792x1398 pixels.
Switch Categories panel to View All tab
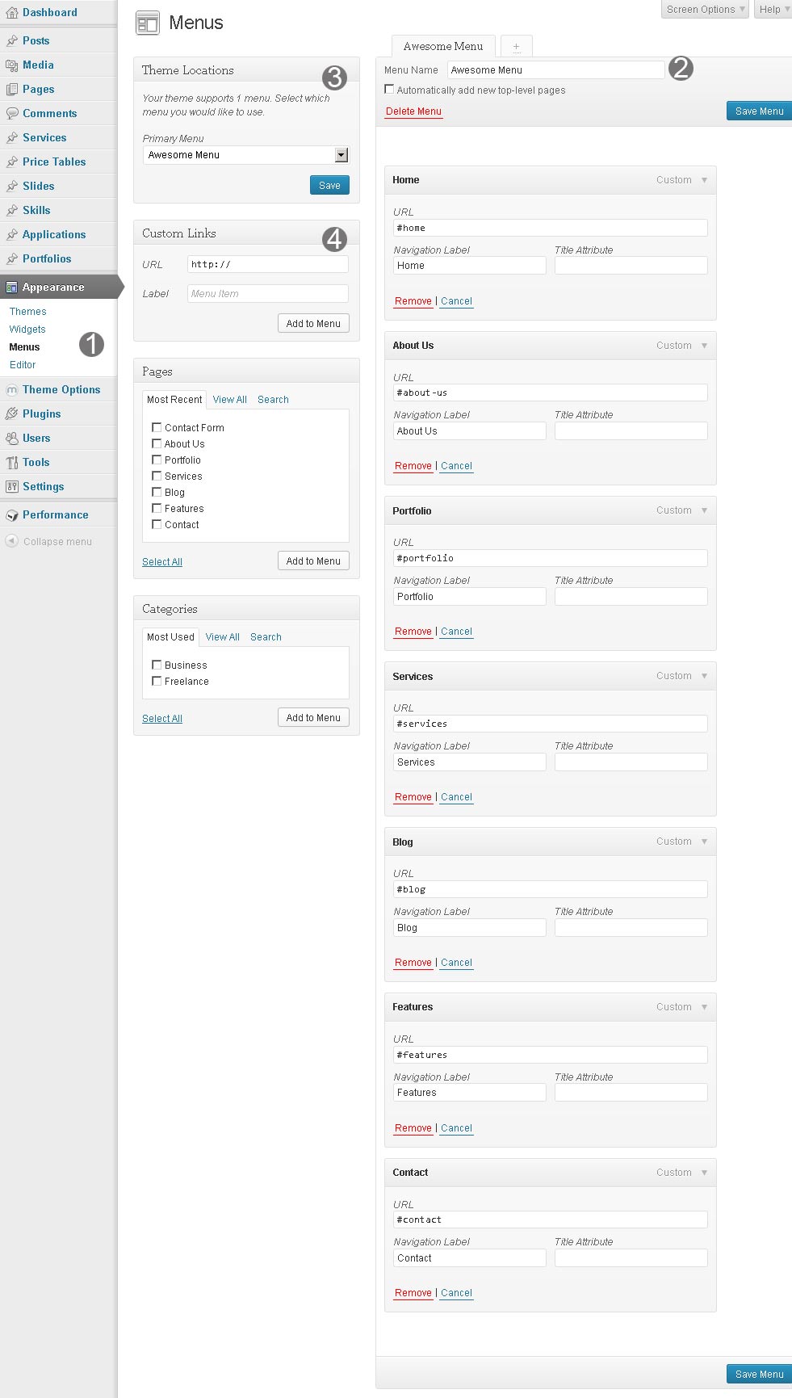click(x=223, y=637)
